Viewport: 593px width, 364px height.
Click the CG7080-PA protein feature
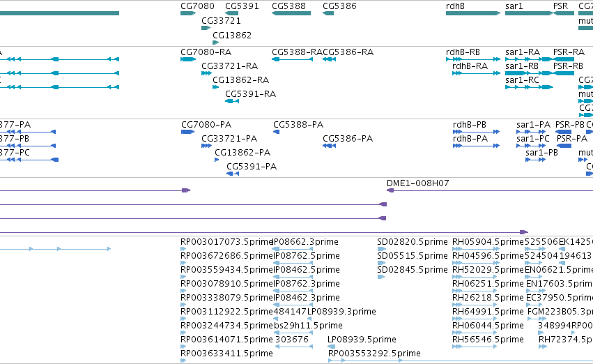[x=188, y=132]
